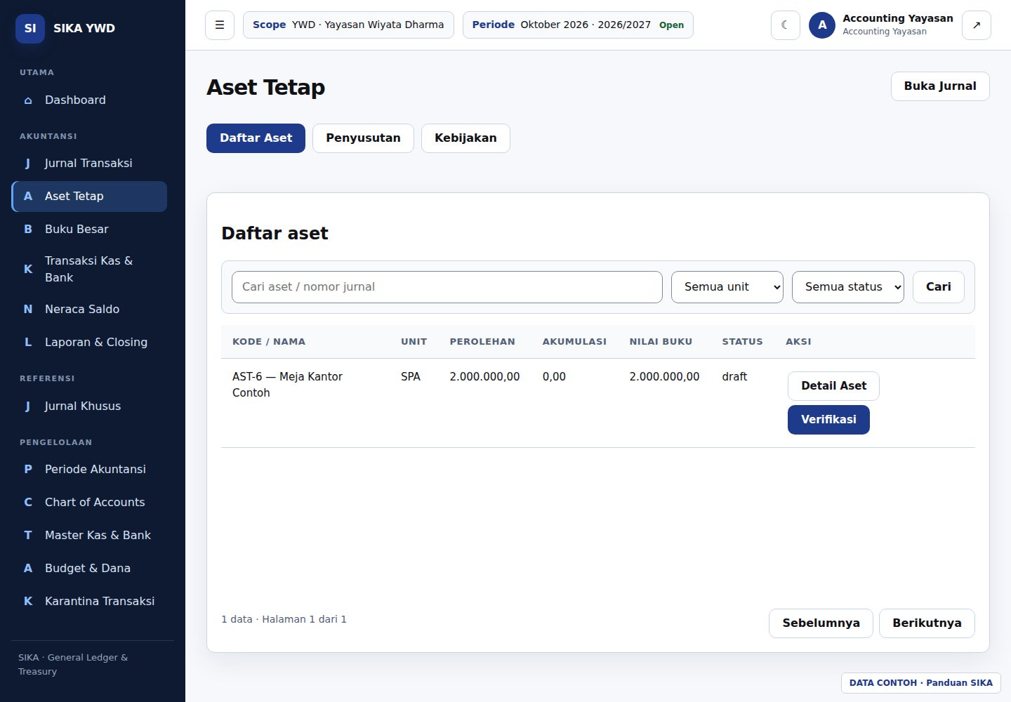Click the draft status text
The image size is (1011, 702).
point(734,377)
